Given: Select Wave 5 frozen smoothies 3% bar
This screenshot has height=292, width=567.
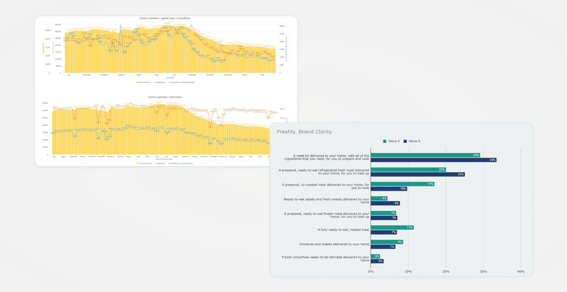Looking at the screenshot, I should pyautogui.click(x=377, y=261).
